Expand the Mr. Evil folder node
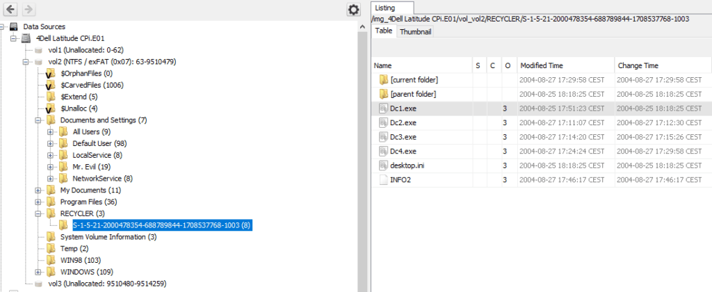This screenshot has width=712, height=292. (x=50, y=167)
